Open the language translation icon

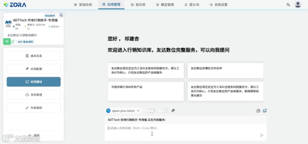[x=288, y=5]
